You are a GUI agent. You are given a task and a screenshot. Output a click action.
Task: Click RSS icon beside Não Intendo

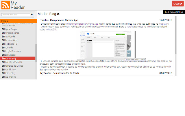point(3,77)
